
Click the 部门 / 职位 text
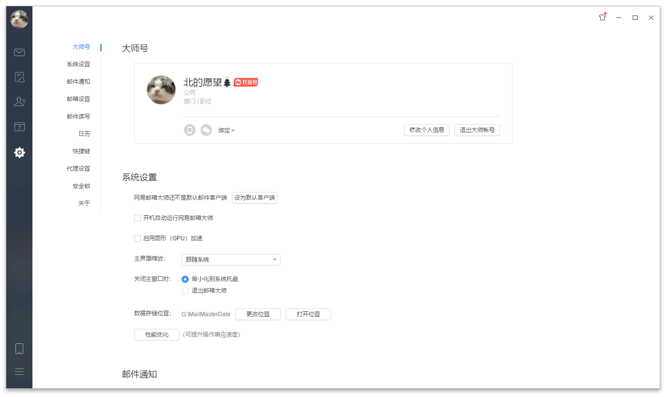[x=197, y=102]
